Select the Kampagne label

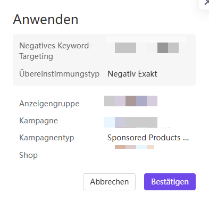[38, 121]
